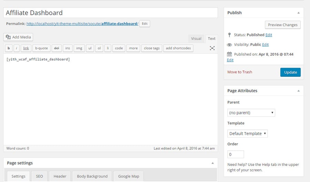Insert unordered list with ul button

[90, 48]
